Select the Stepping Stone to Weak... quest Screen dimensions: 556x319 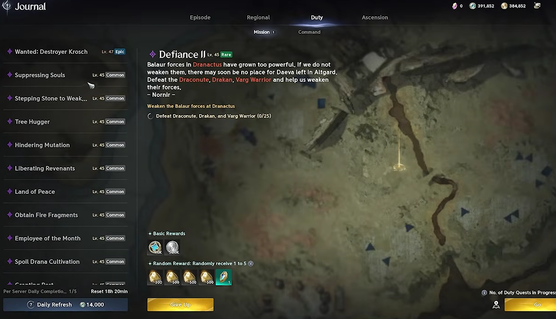click(x=65, y=98)
